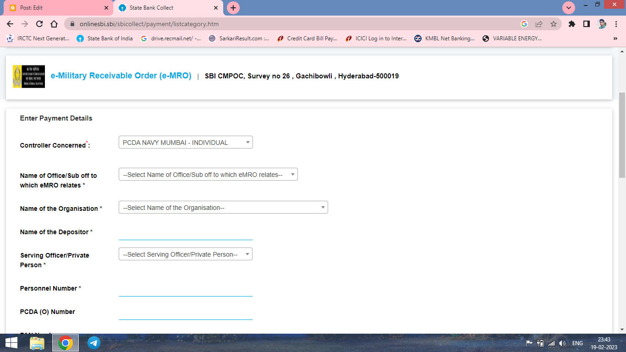Open ICICI Log in to Internet bookmark

coord(376,38)
